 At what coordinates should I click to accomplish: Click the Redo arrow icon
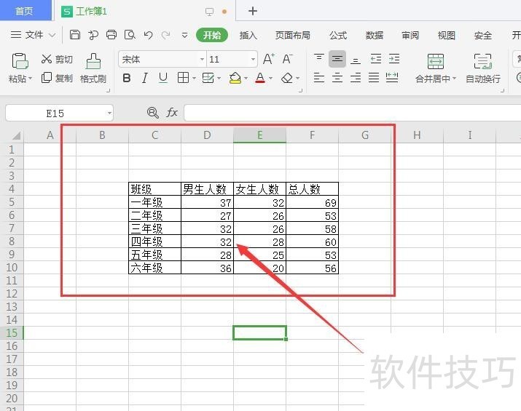click(166, 35)
